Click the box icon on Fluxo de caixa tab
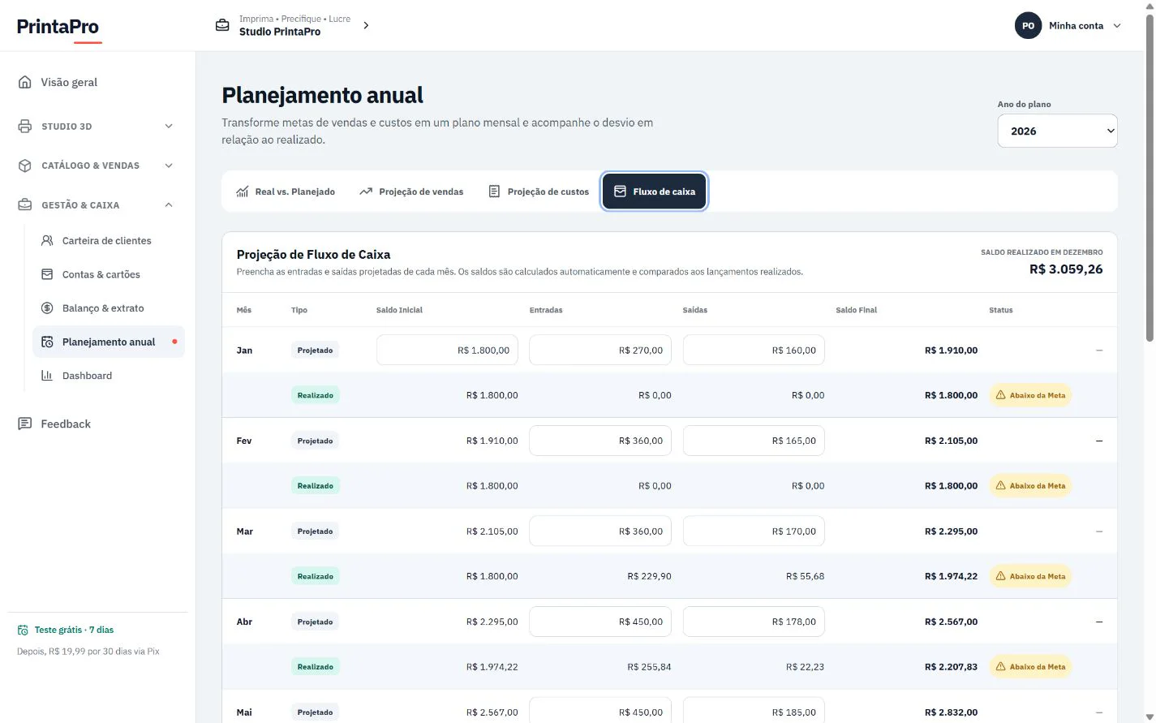Viewport: 1156px width, 723px height. [x=620, y=192]
